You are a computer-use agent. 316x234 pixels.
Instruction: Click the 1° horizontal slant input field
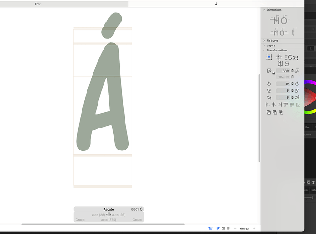click(283, 91)
